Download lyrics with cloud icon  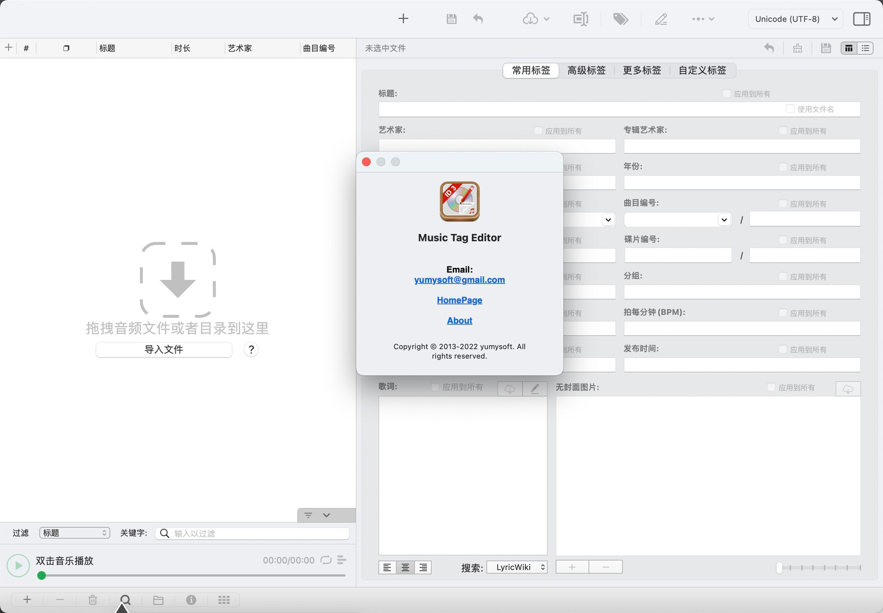pos(510,389)
